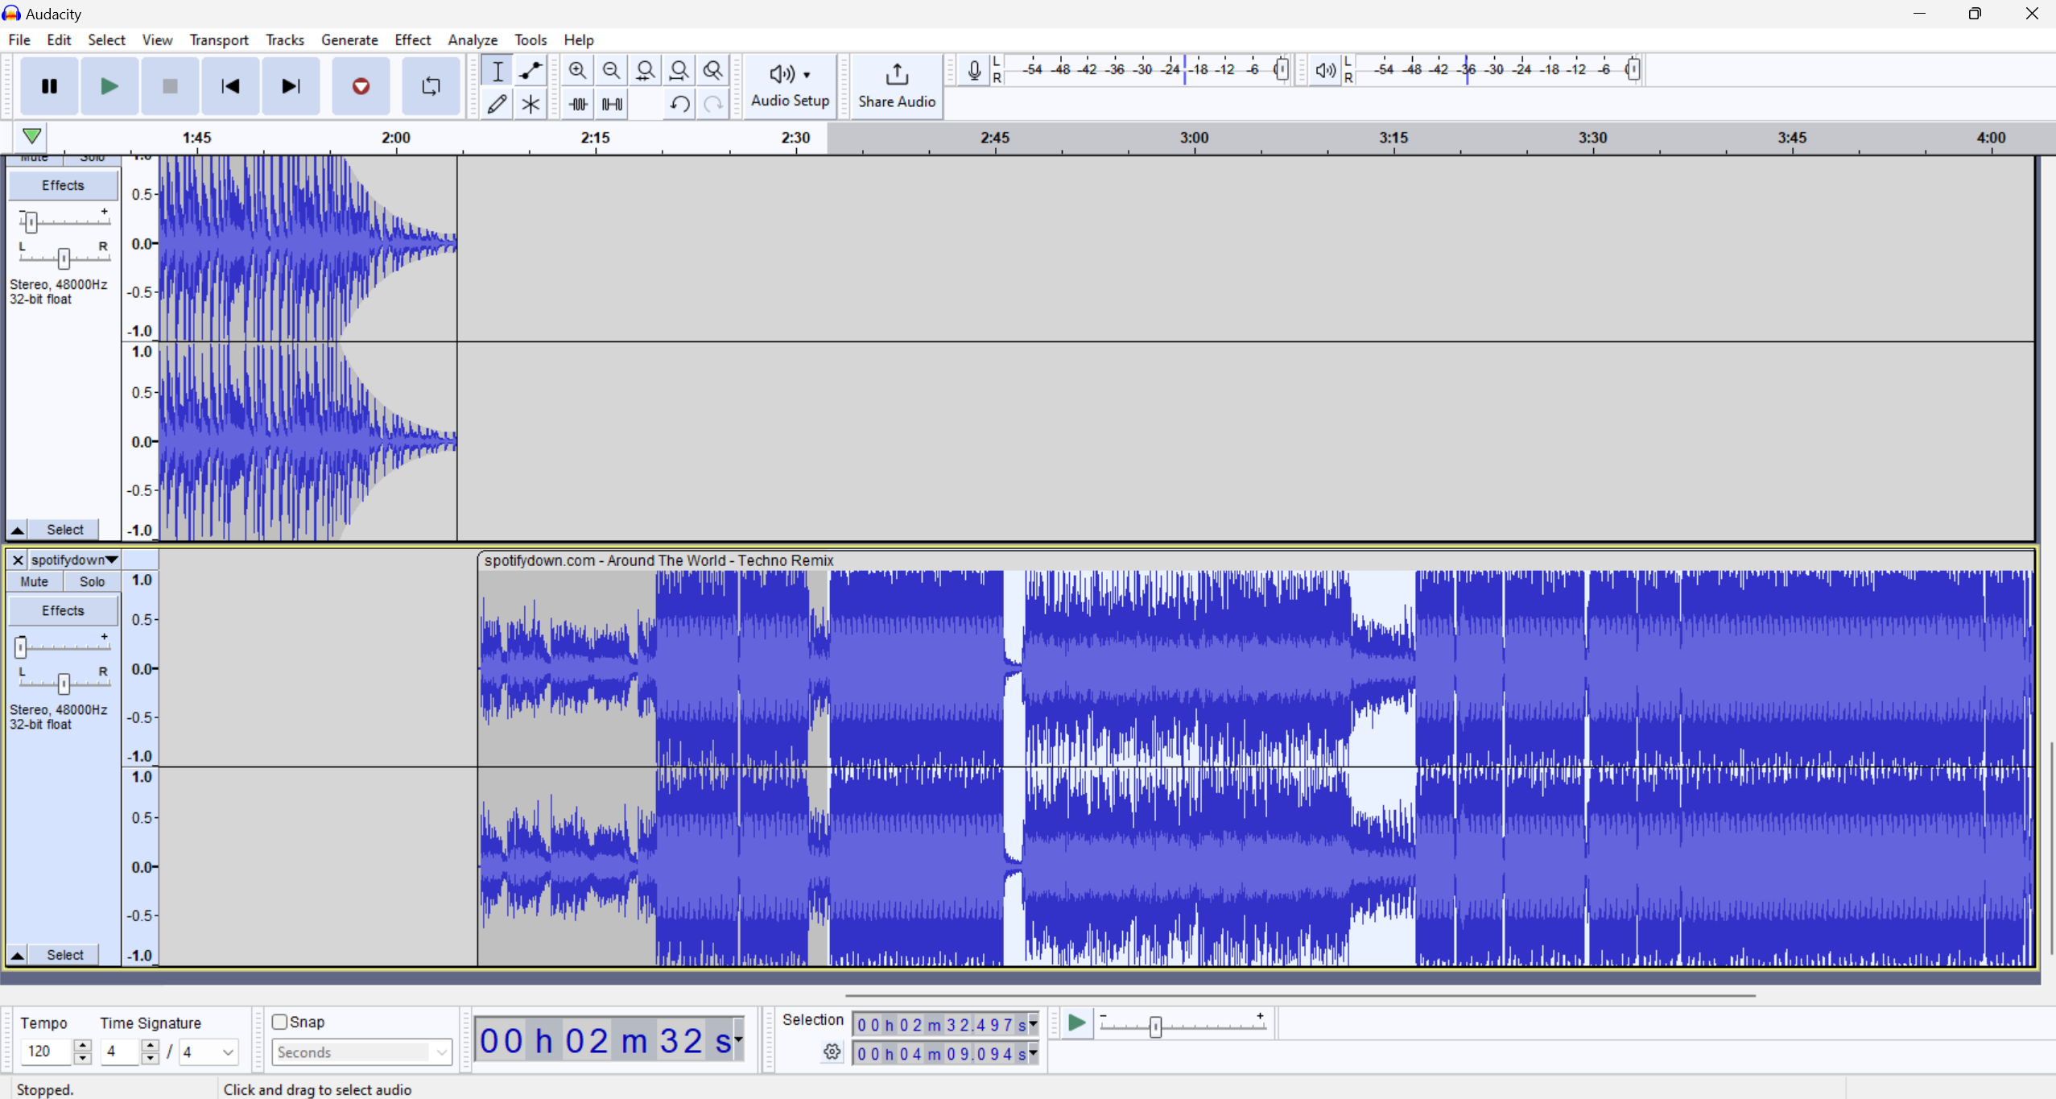Click the Around The World clip title
This screenshot has width=2056, height=1099.
[x=658, y=560]
